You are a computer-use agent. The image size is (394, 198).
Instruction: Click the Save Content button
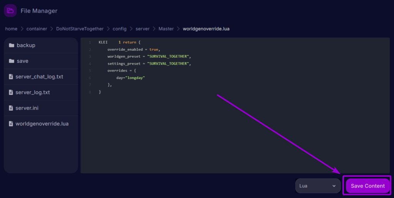(367, 186)
